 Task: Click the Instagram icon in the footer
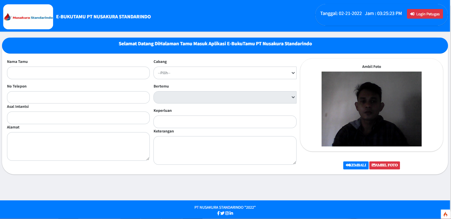point(227,213)
